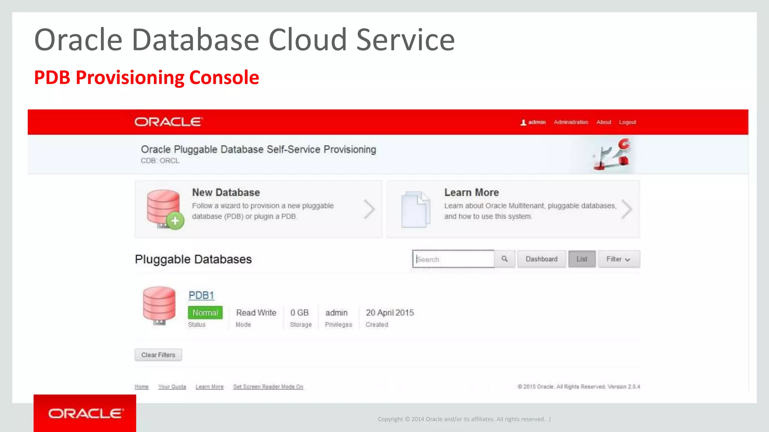Click the admin user icon
Image resolution: width=769 pixels, height=432 pixels.
coord(523,122)
